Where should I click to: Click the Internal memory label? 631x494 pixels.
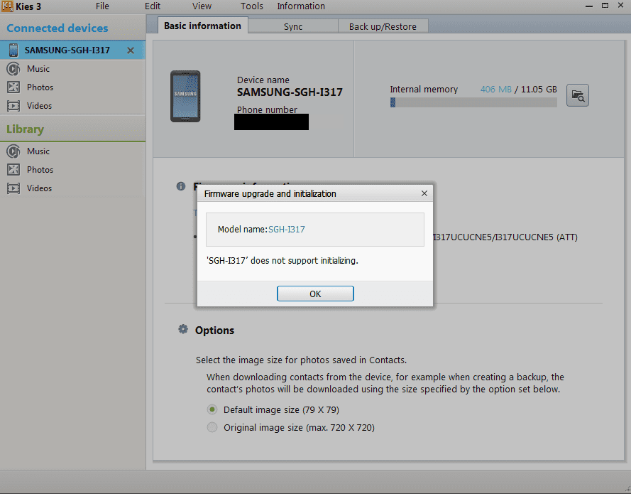(x=424, y=90)
